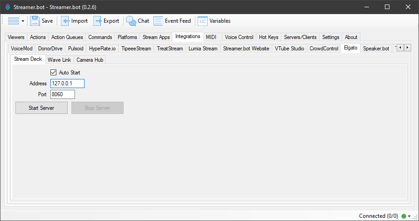
Task: Expand the connection status dropdown arrow
Action: click(x=409, y=216)
